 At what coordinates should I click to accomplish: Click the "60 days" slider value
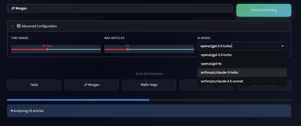[47, 46]
